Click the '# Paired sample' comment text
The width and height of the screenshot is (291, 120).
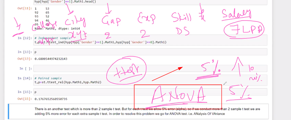coord(48,78)
